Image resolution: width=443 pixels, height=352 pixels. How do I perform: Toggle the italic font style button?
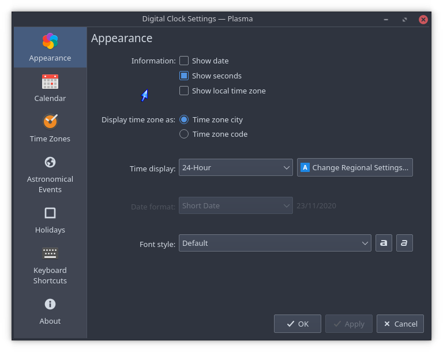click(x=404, y=243)
